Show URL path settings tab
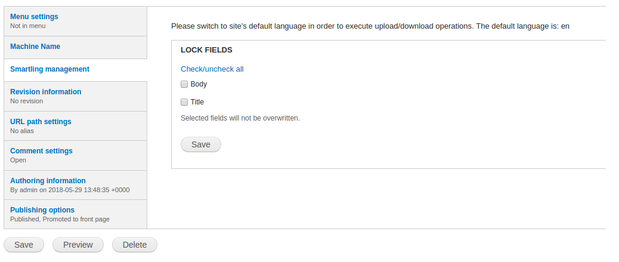The width and height of the screenshot is (619, 262). pos(41,122)
